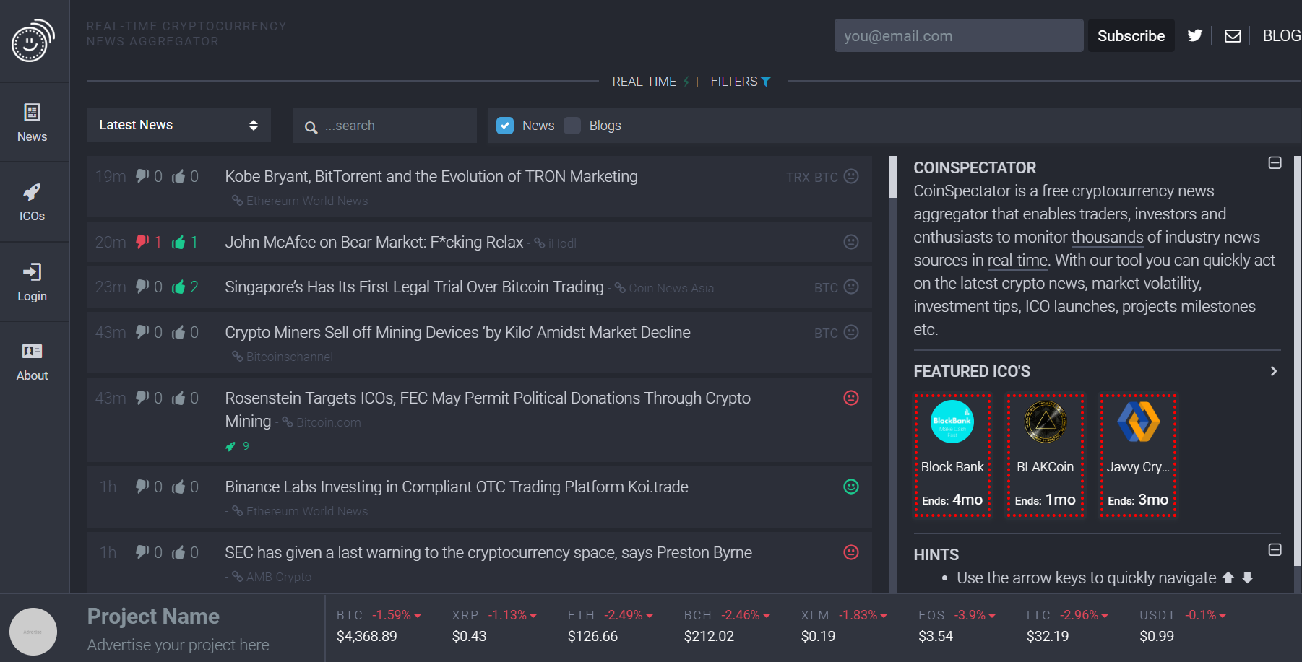Click the XRP ticker entry
This screenshot has width=1302, height=662.
pos(495,626)
